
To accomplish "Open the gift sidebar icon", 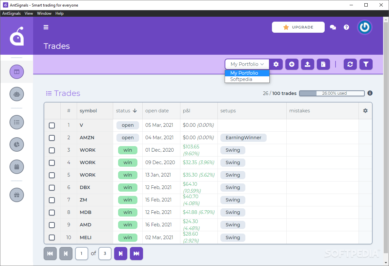I will tap(17, 195).
